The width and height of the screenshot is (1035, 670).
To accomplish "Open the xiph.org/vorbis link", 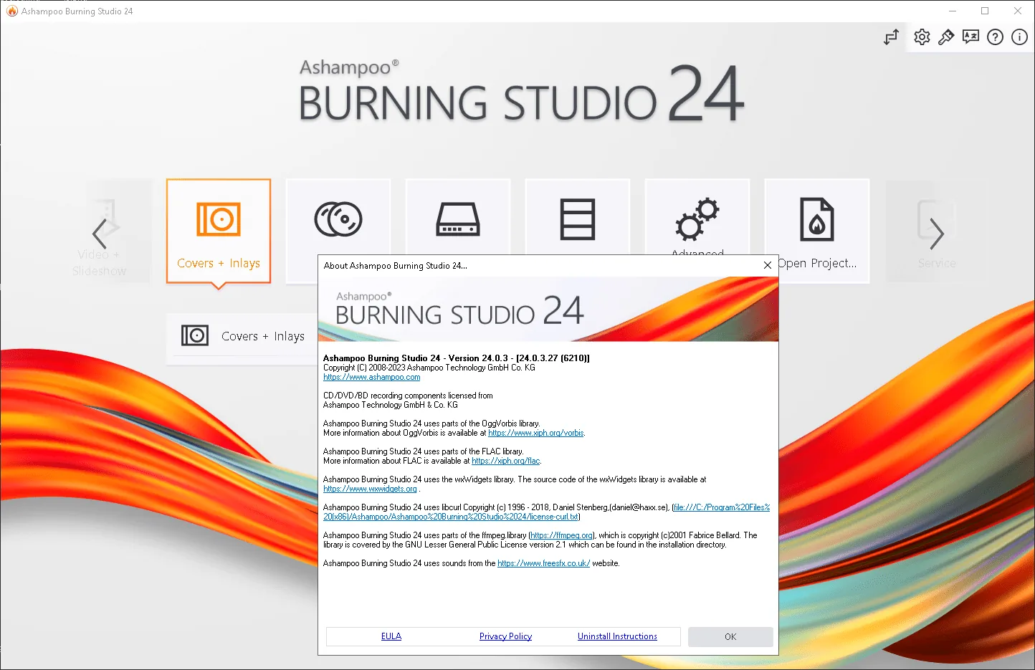I will (x=536, y=433).
